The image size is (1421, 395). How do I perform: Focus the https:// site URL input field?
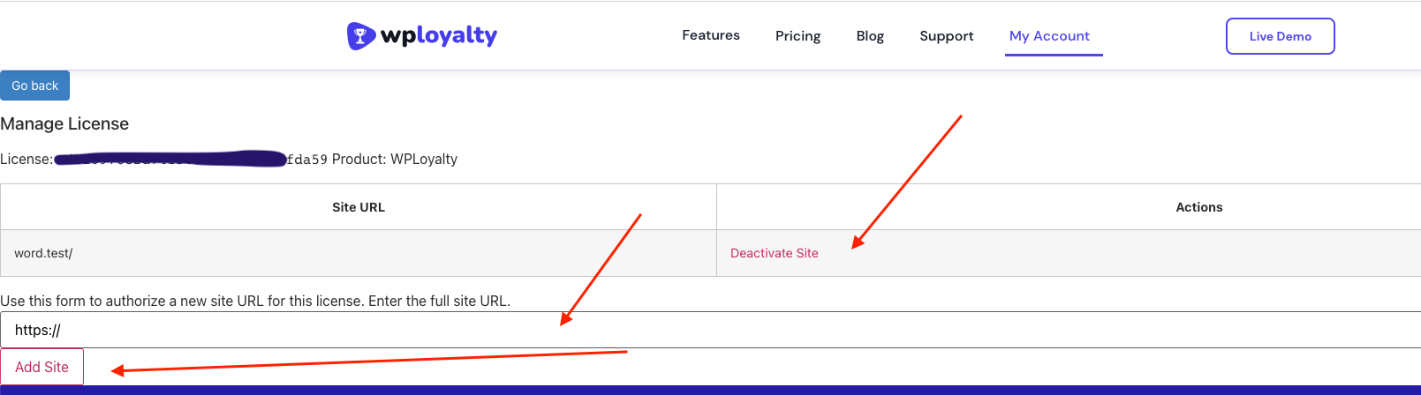pos(707,330)
